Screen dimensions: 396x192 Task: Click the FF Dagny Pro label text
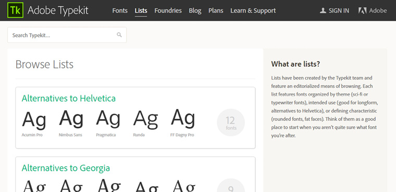coord(182,135)
